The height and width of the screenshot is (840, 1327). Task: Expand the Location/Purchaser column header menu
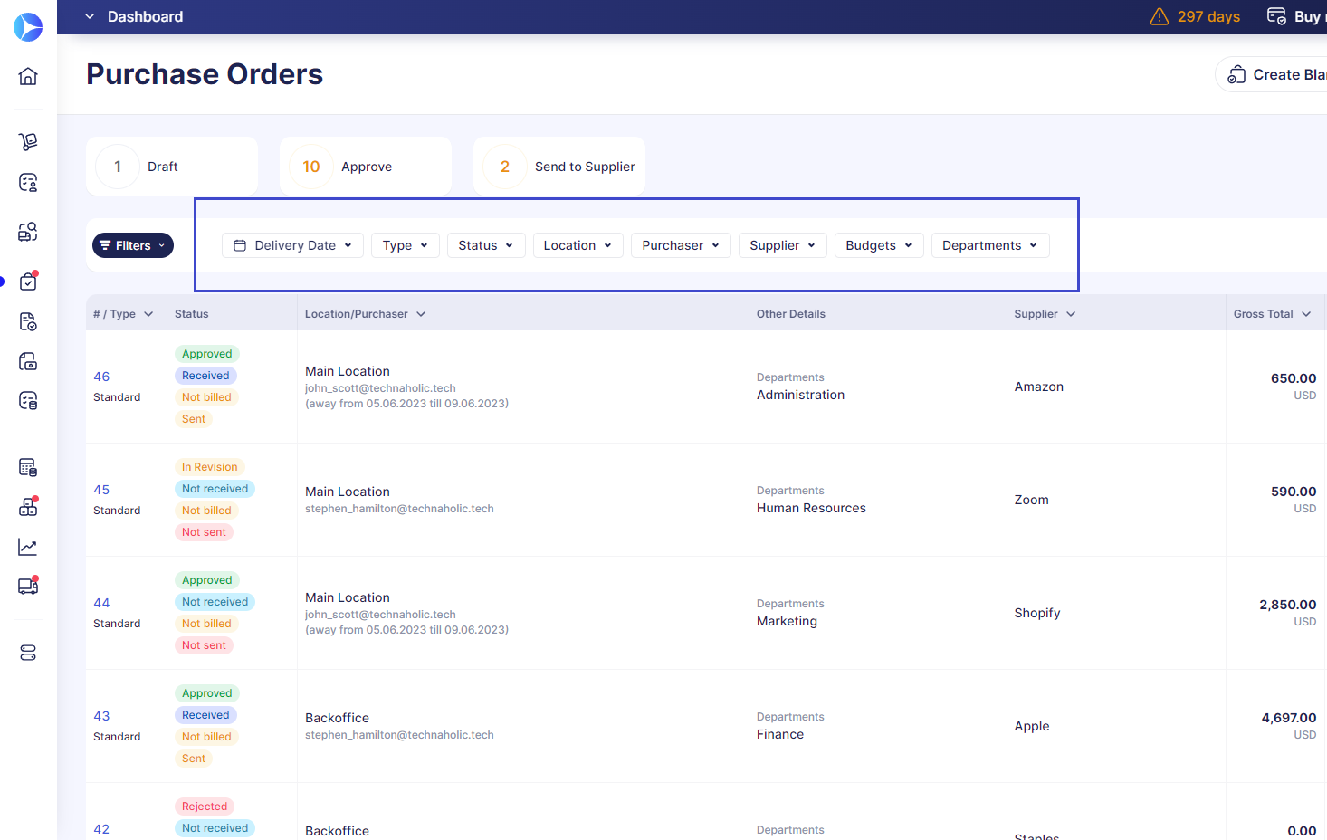click(421, 314)
